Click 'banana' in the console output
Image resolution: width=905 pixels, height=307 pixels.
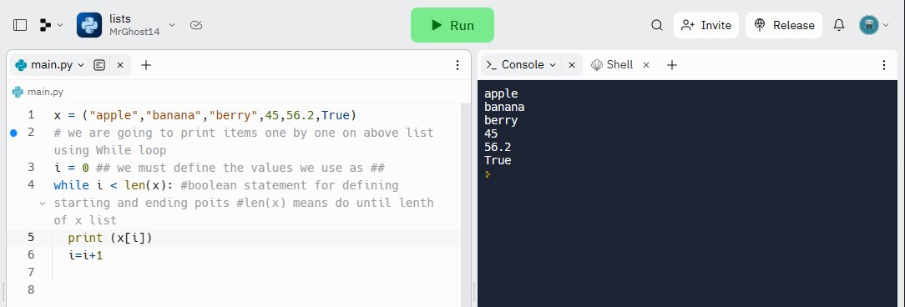pos(504,107)
